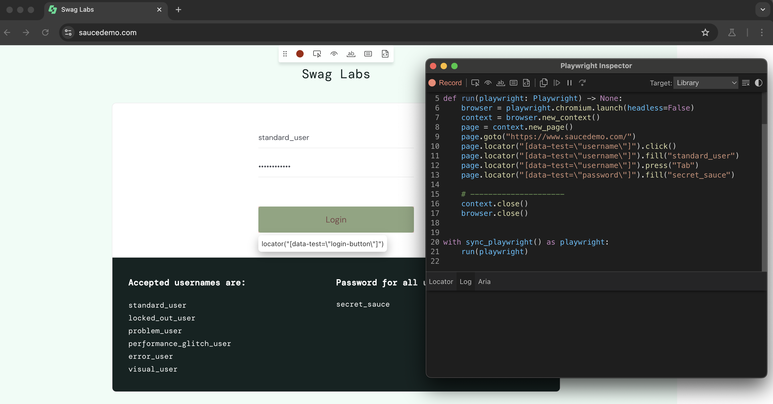Click the Step over icon in Inspector
Viewport: 773px width, 404px height.
582,83
